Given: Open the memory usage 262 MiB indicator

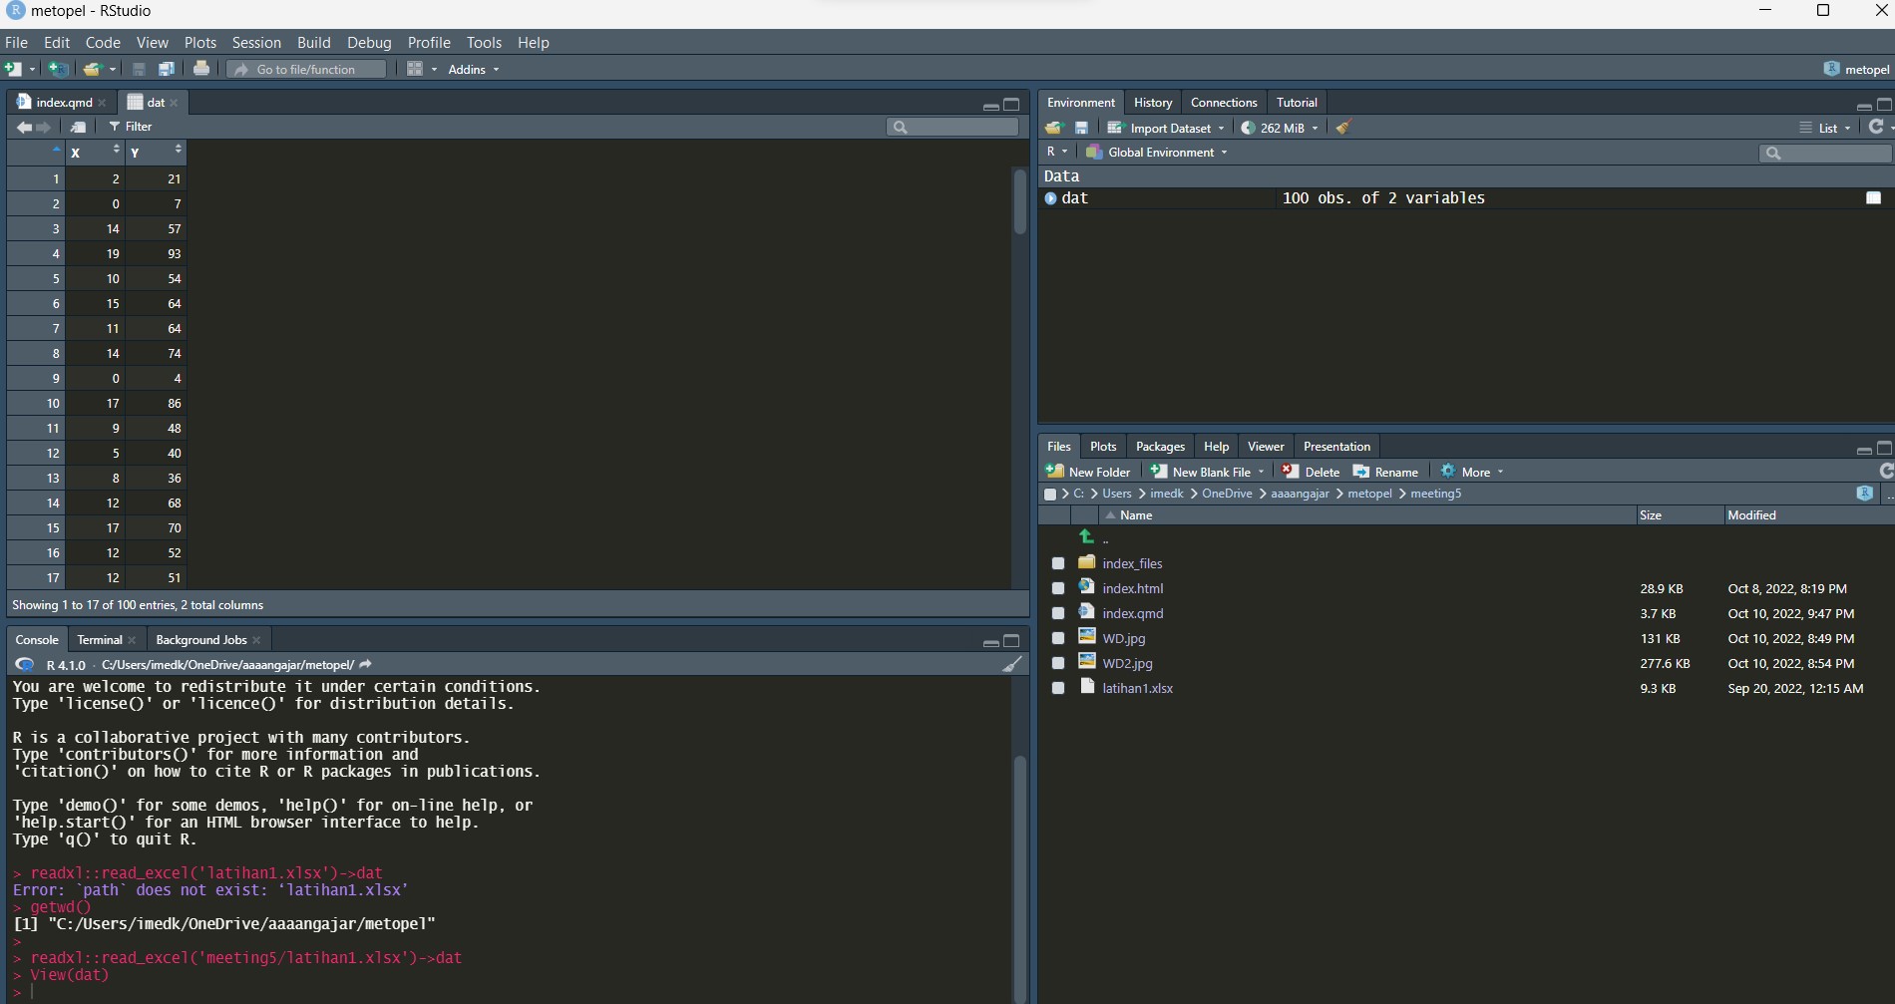Looking at the screenshot, I should click(x=1280, y=128).
